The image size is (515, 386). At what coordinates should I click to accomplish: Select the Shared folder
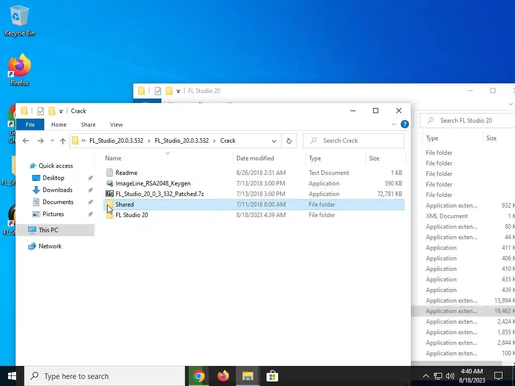(x=254, y=205)
